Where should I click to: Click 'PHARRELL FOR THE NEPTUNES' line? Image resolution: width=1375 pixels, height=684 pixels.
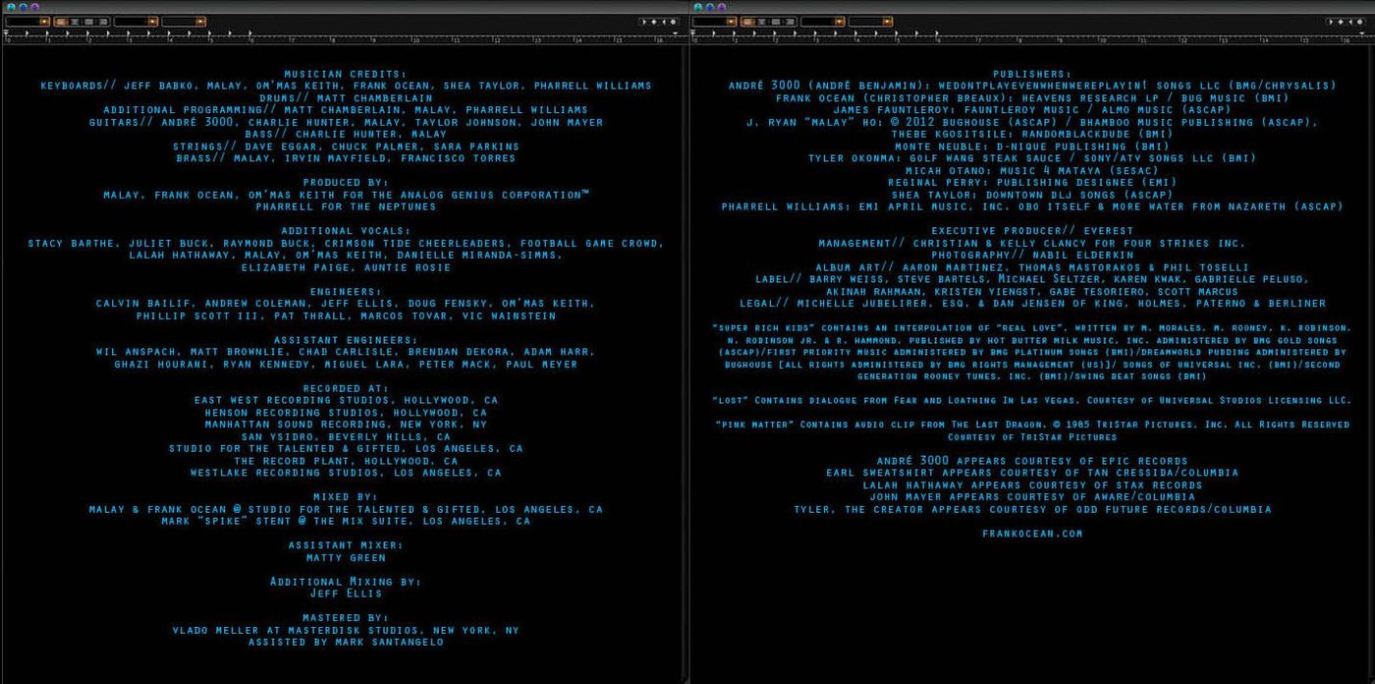coord(346,207)
